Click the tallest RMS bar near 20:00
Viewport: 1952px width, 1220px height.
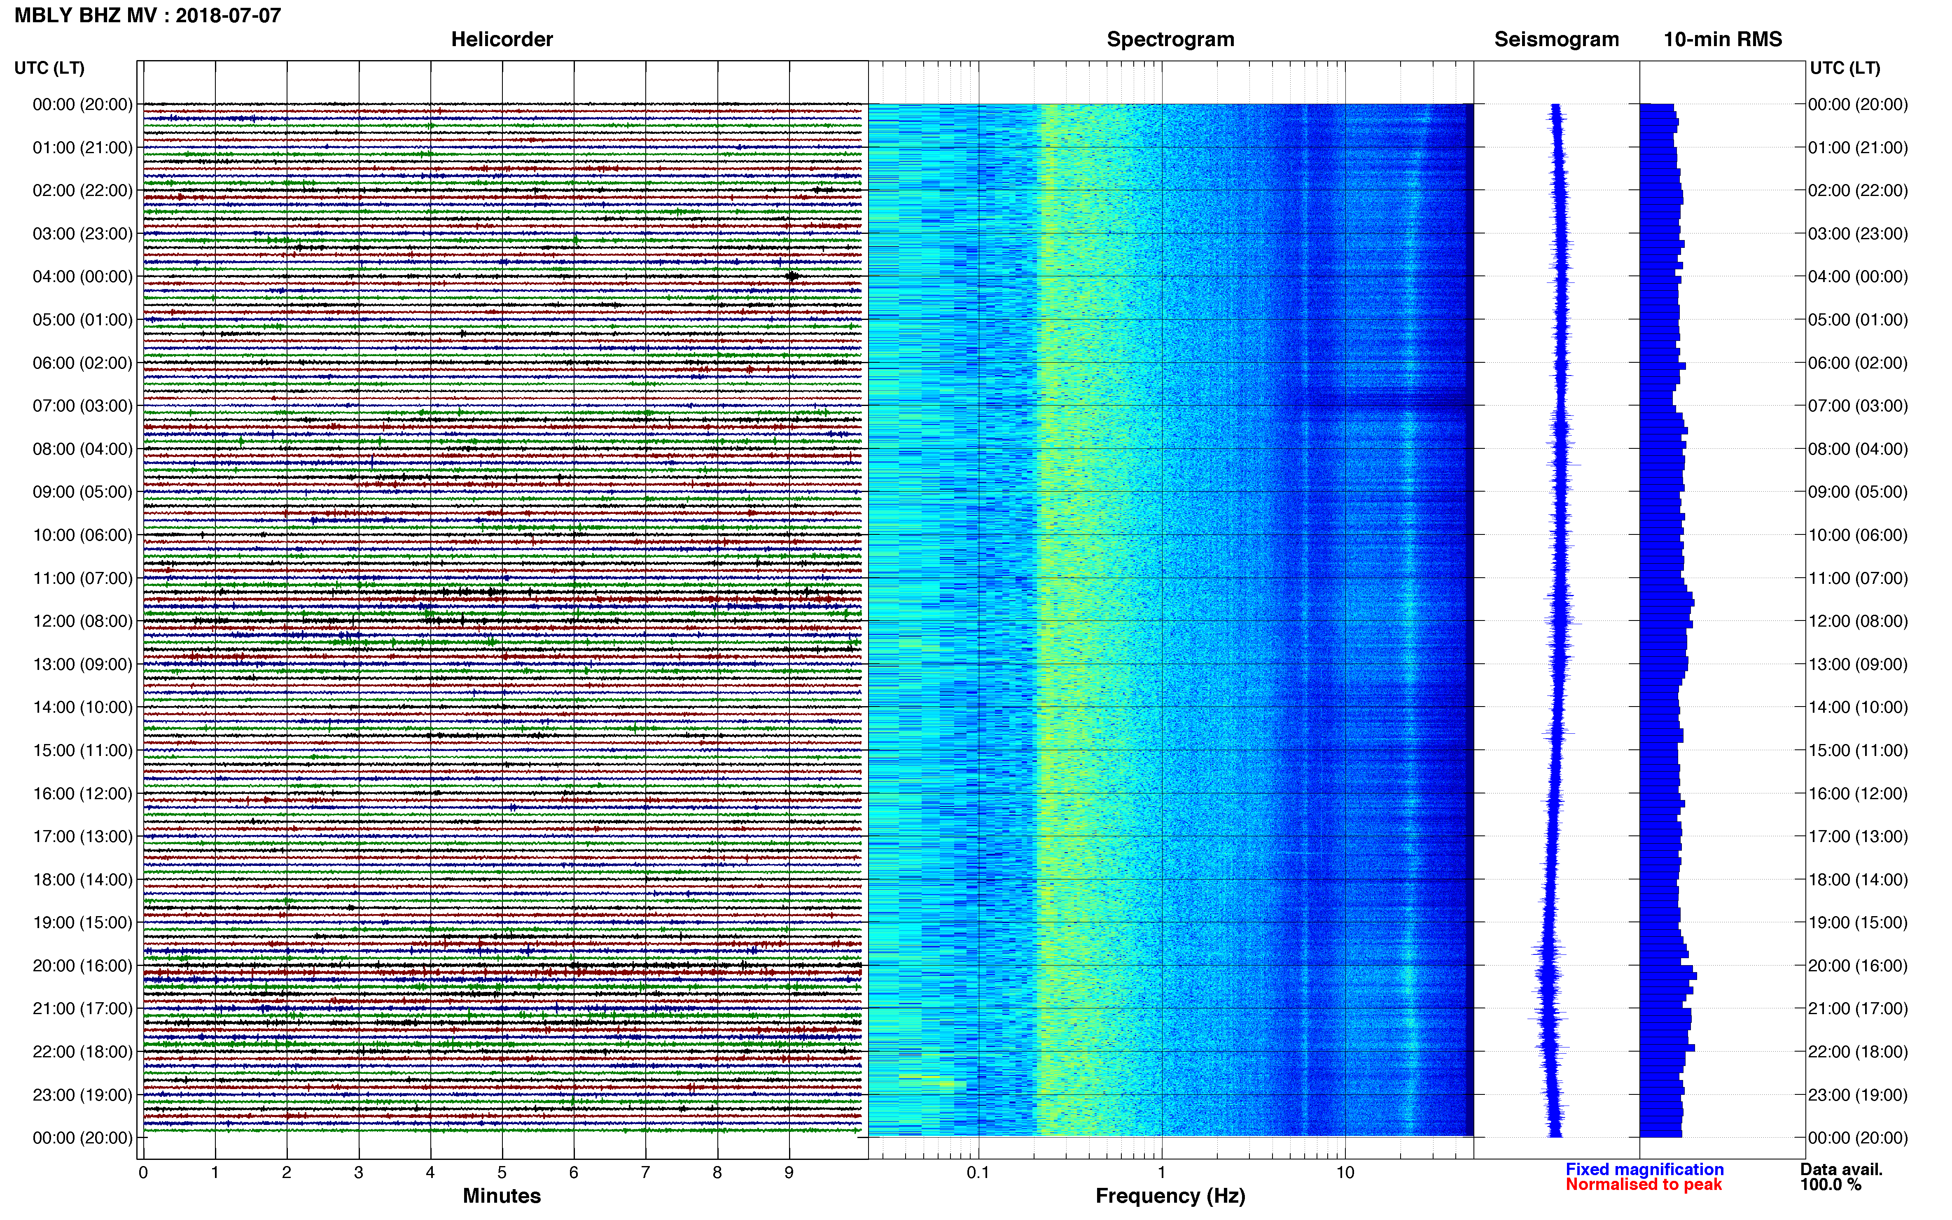[x=1668, y=975]
